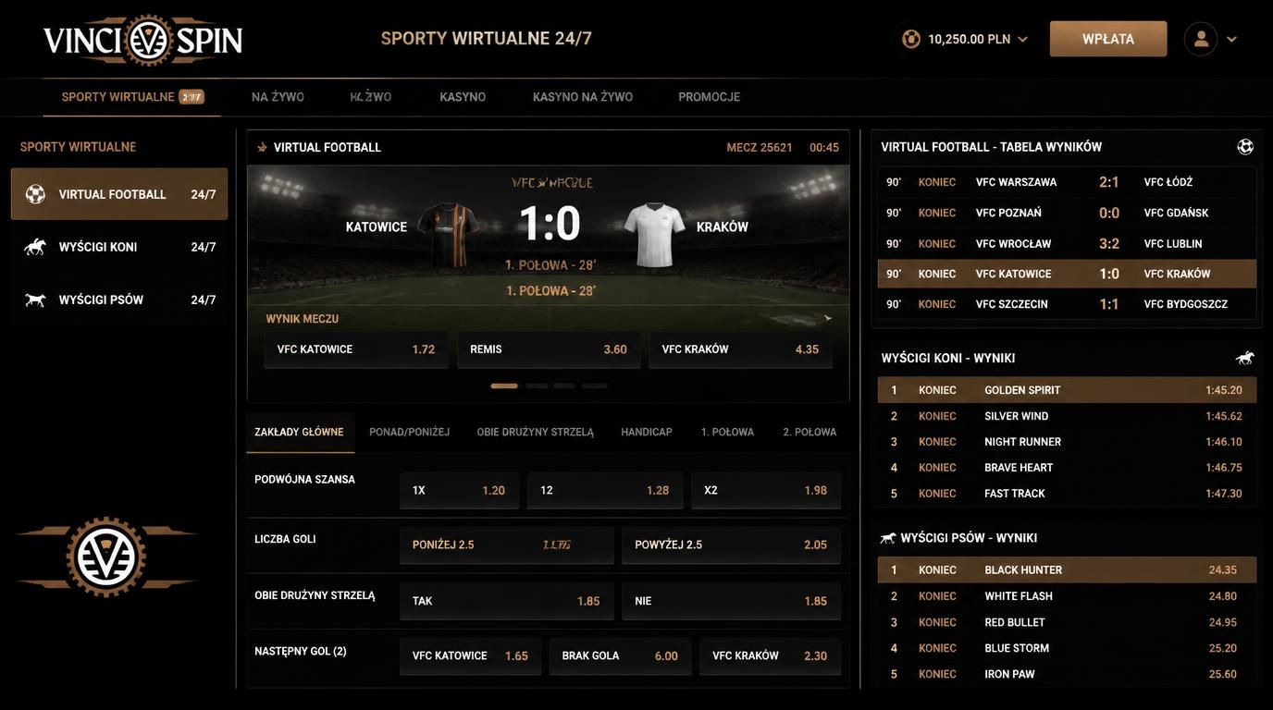Select the X2 double chance at 1.98
This screenshot has height=710, width=1273.
click(766, 491)
